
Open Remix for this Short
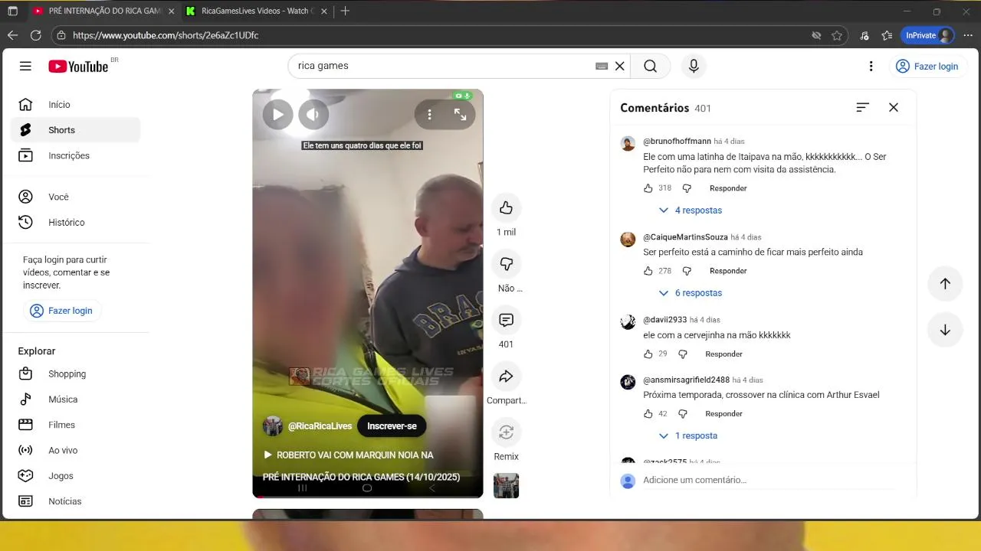pos(506,432)
